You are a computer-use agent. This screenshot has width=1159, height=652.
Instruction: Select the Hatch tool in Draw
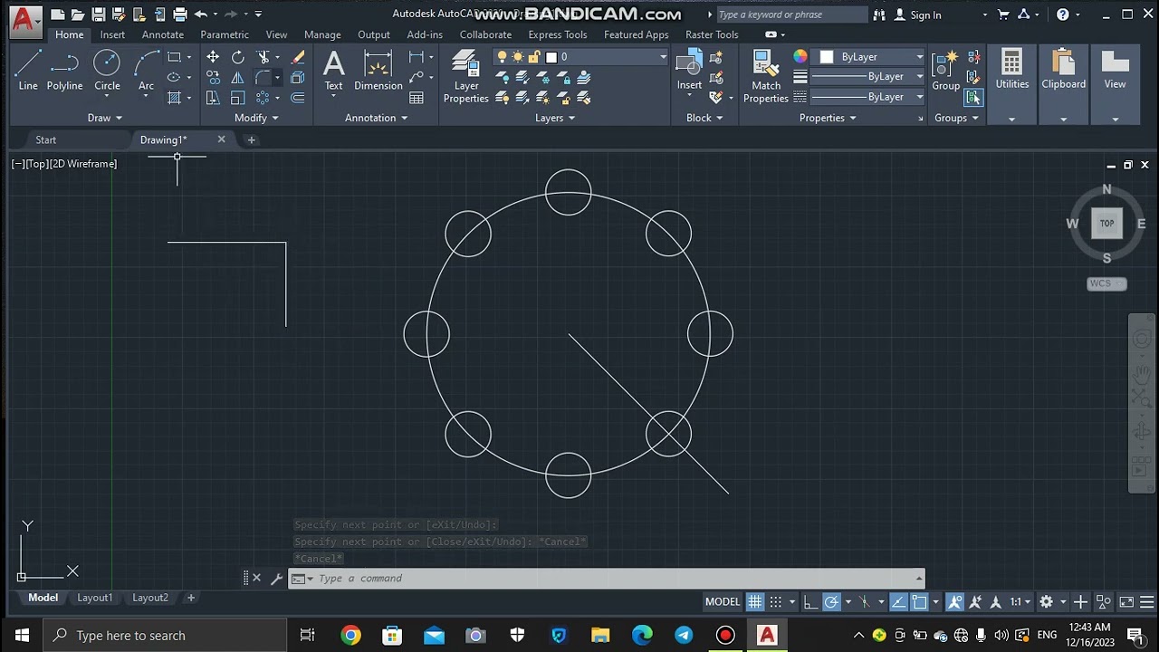point(174,98)
